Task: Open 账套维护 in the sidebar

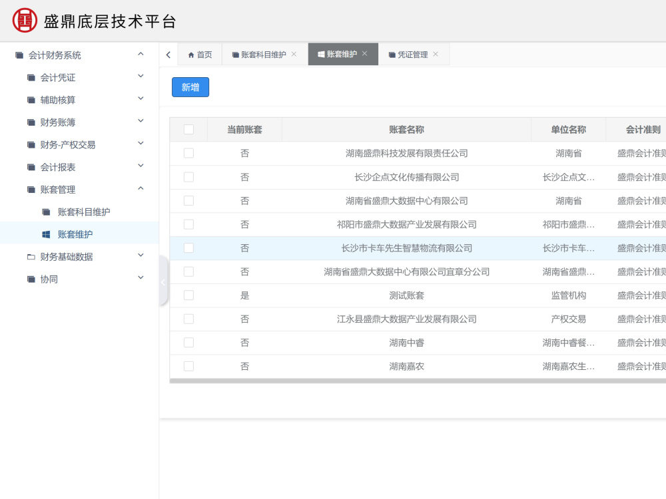Action: (75, 234)
